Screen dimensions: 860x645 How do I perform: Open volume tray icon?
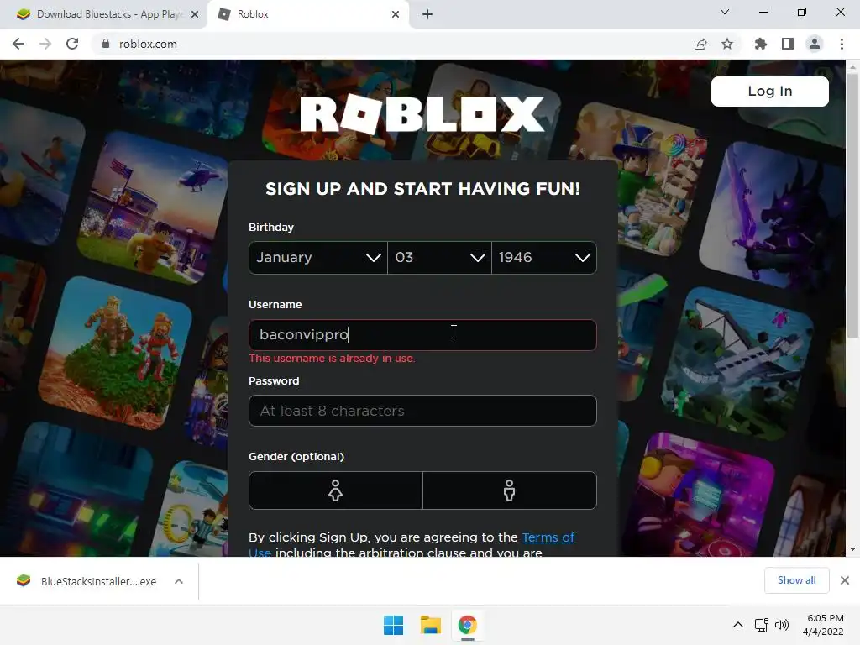coord(782,625)
